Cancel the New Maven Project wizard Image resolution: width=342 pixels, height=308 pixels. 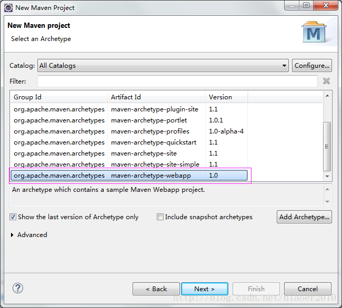(x=308, y=289)
